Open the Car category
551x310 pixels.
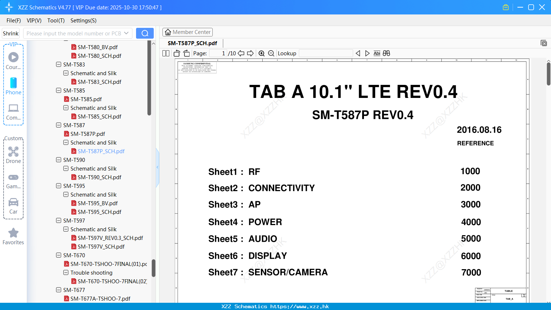13,206
